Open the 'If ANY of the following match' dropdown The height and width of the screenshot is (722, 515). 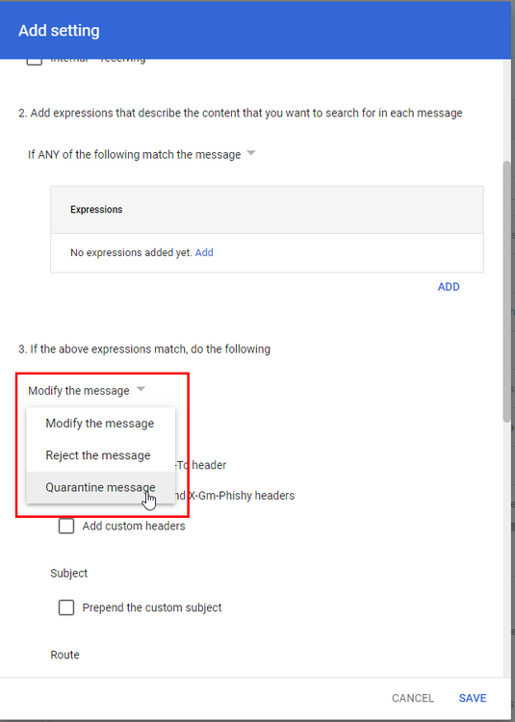coord(142,154)
